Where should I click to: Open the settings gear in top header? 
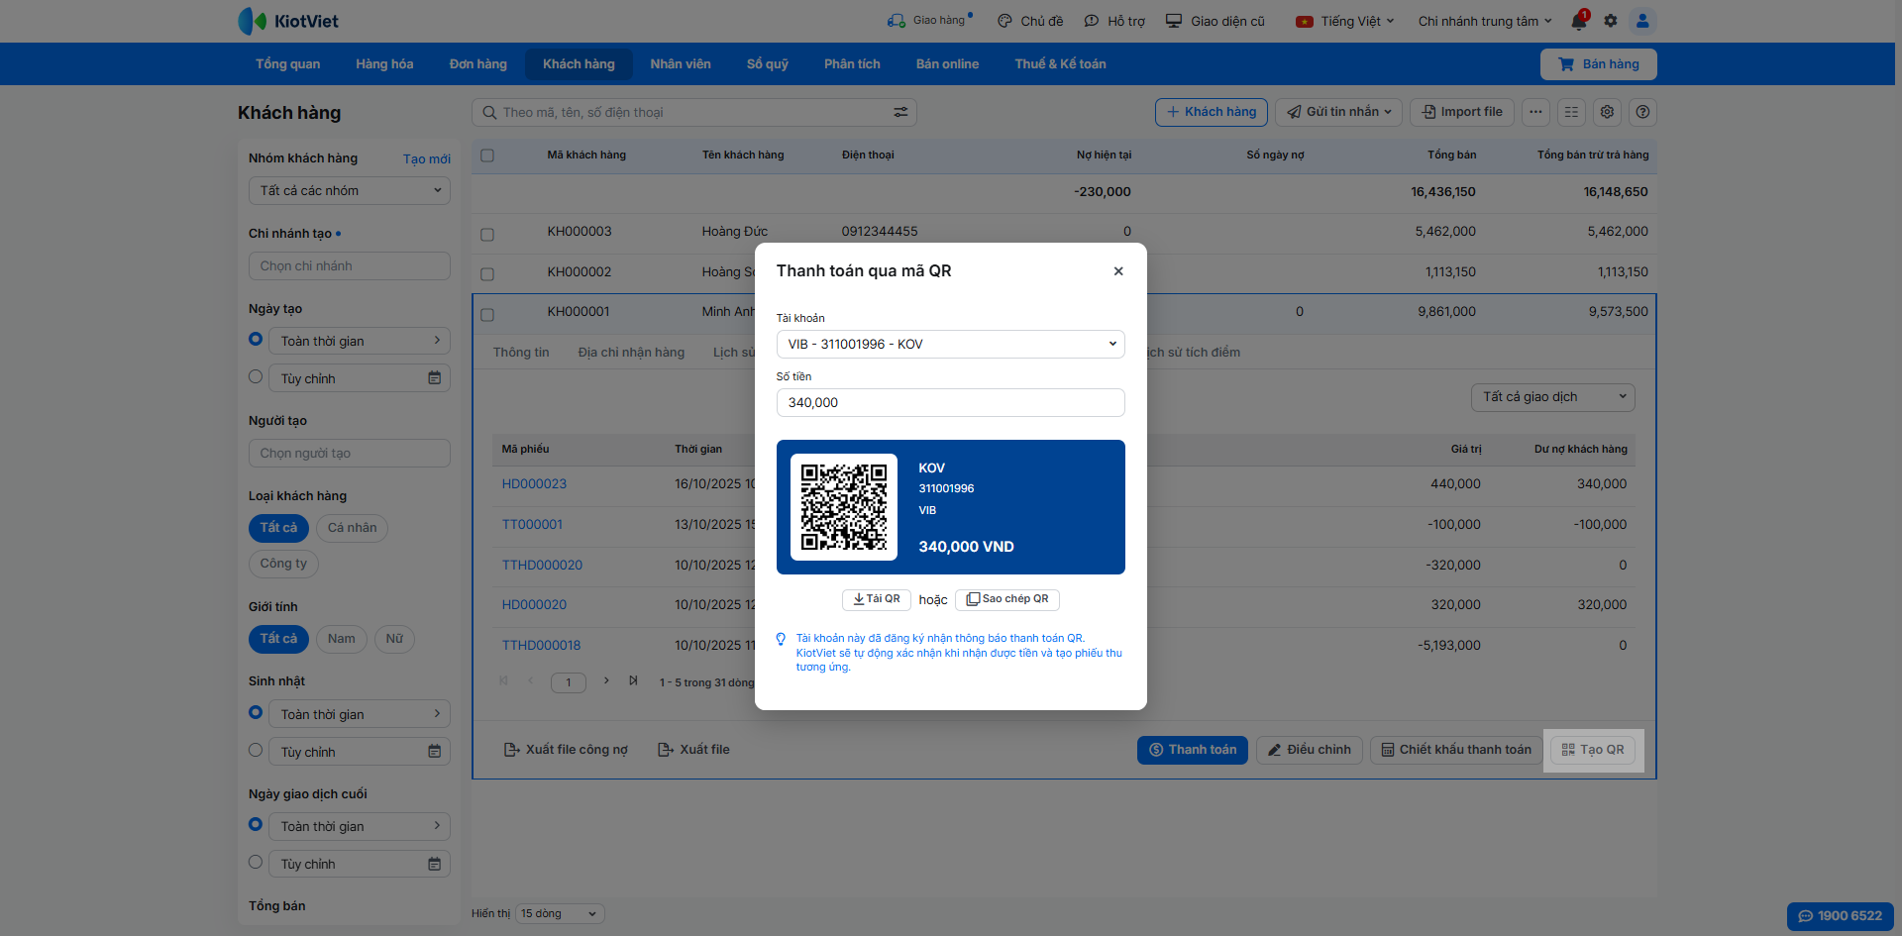(x=1611, y=21)
